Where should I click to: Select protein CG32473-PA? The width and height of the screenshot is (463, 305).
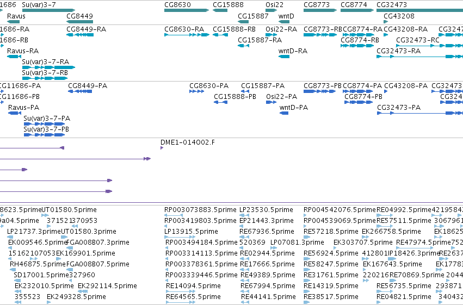tap(420, 113)
